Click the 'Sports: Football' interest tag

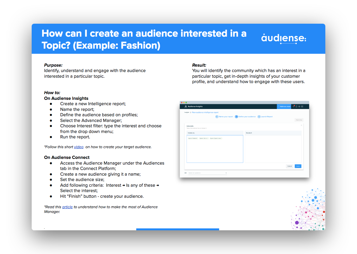click(193, 138)
